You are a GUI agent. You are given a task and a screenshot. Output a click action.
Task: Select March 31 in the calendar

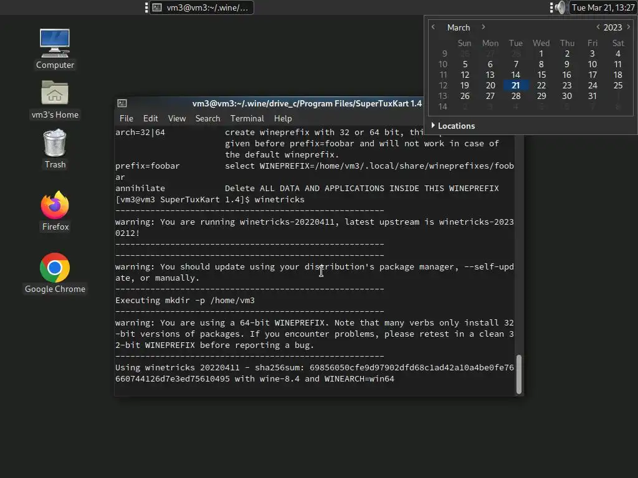(x=593, y=96)
